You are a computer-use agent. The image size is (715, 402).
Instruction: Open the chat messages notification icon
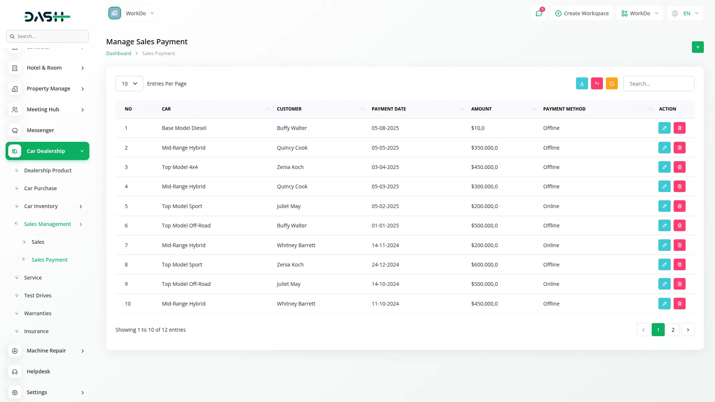538,13
